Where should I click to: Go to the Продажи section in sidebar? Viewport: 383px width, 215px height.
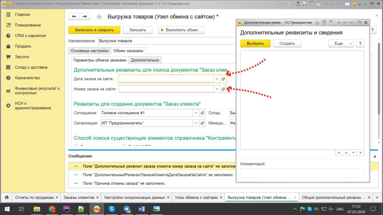pyautogui.click(x=23, y=46)
